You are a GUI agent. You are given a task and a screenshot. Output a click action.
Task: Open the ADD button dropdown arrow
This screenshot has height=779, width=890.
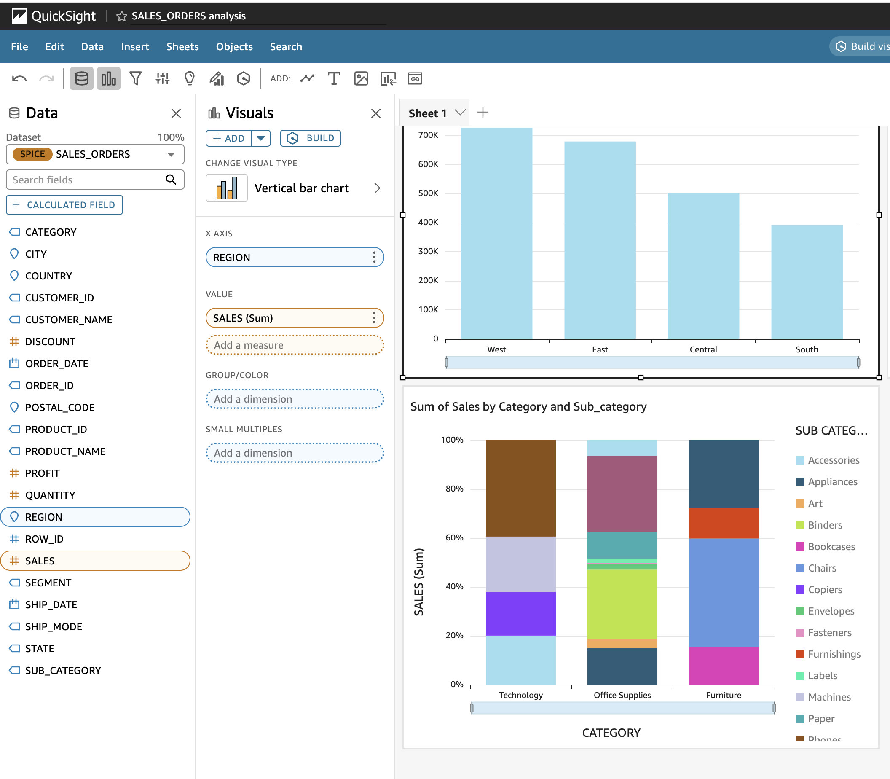click(261, 138)
